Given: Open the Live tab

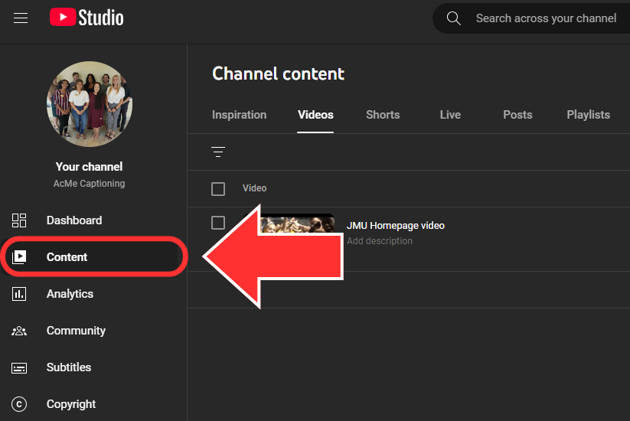Looking at the screenshot, I should [x=450, y=115].
